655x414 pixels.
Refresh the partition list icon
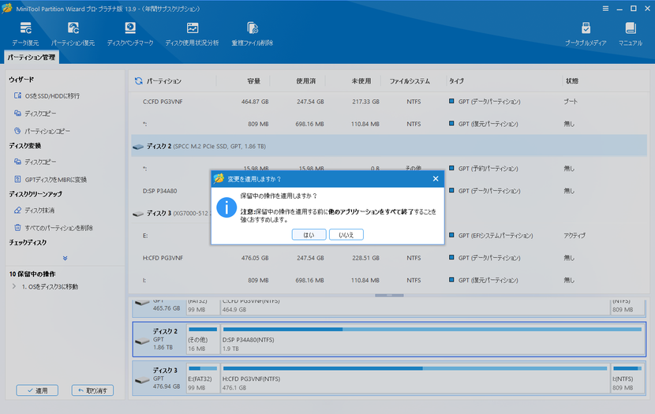139,81
